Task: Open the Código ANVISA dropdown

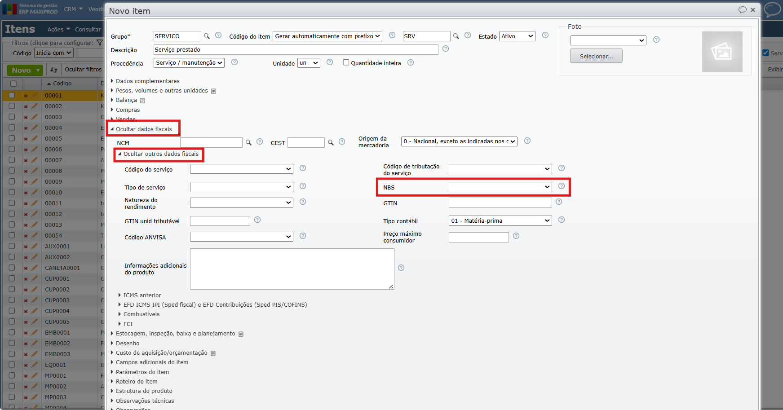Action: tap(242, 237)
